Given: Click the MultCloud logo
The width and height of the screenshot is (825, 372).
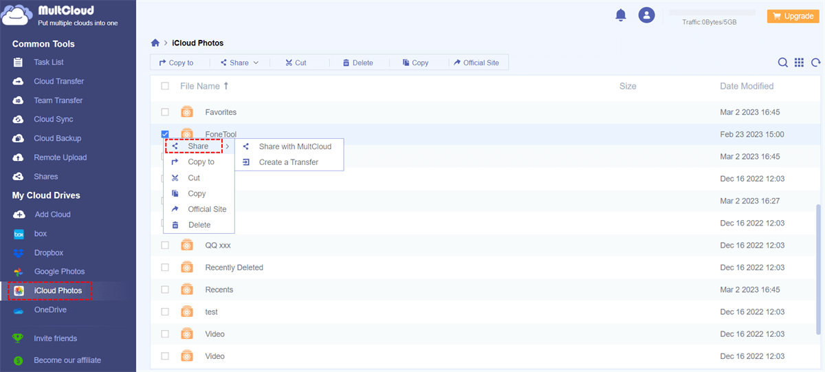Looking at the screenshot, I should click(58, 16).
